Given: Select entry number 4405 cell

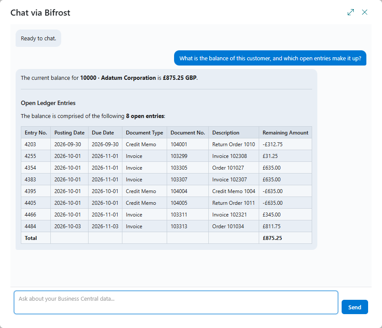Looking at the screenshot, I should click(36, 203).
